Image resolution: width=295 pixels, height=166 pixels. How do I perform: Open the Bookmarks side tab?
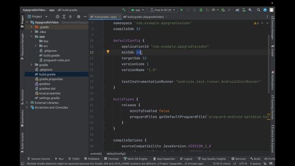click(23, 119)
